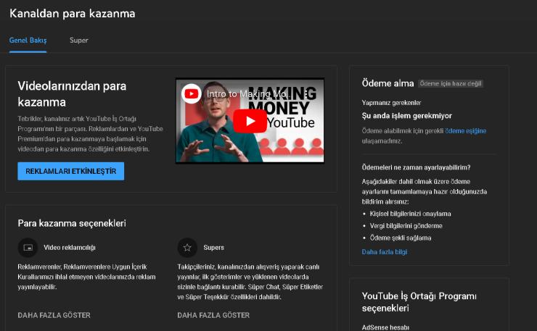Select the Ödeme alma card heading

388,83
